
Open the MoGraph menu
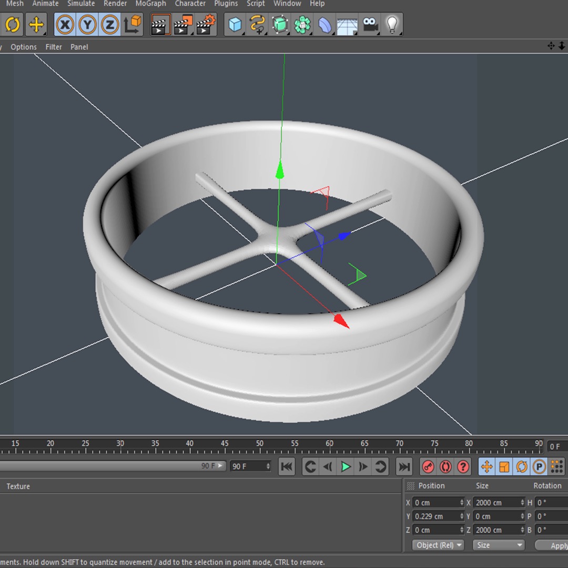(x=150, y=4)
